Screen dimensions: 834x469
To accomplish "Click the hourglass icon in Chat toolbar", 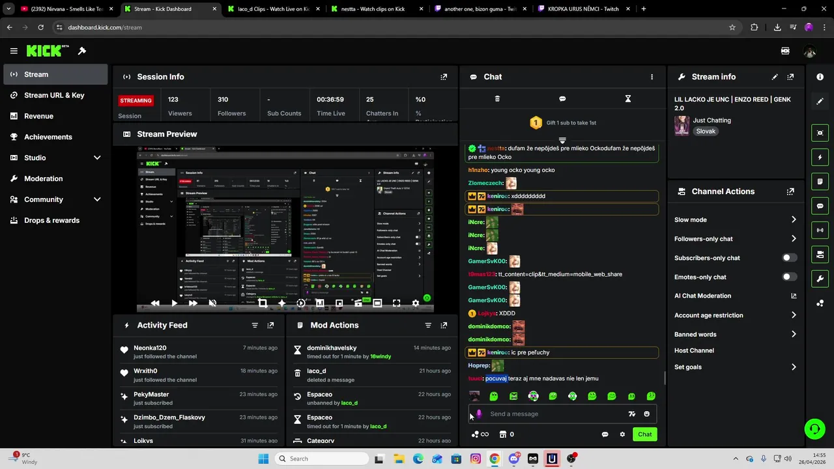I will pyautogui.click(x=627, y=99).
